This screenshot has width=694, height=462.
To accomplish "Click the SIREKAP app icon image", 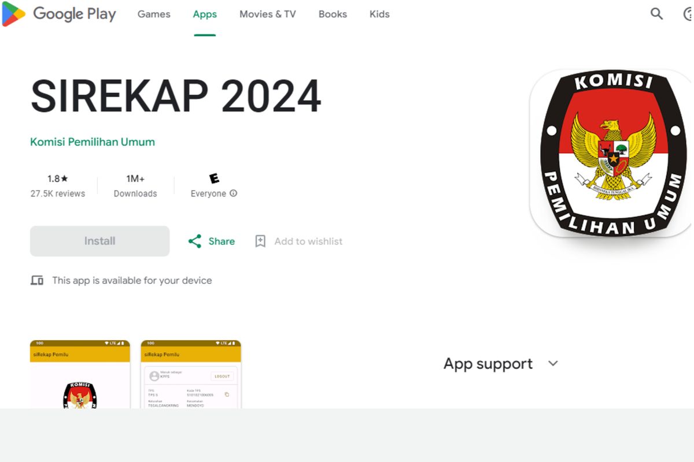I will (612, 153).
